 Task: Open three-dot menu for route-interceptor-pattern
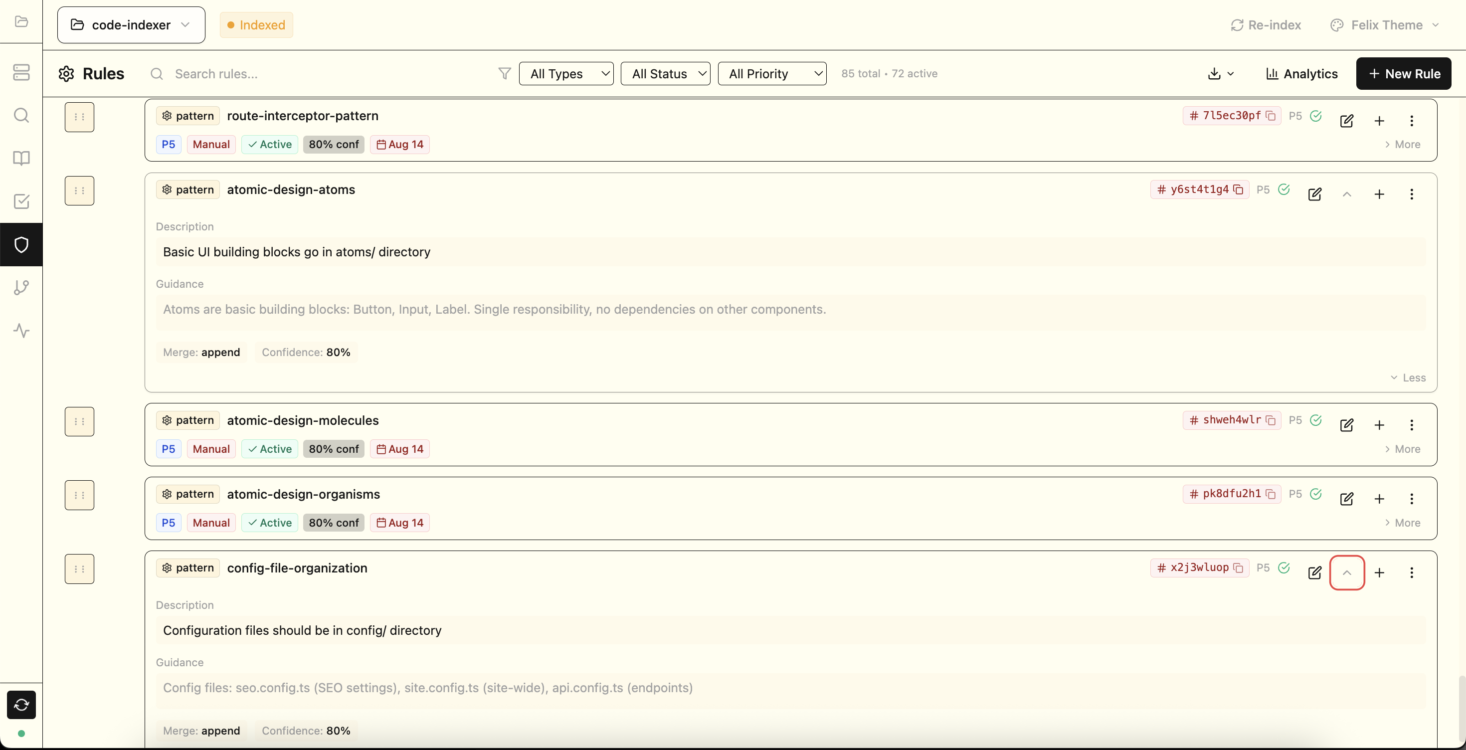click(1411, 121)
